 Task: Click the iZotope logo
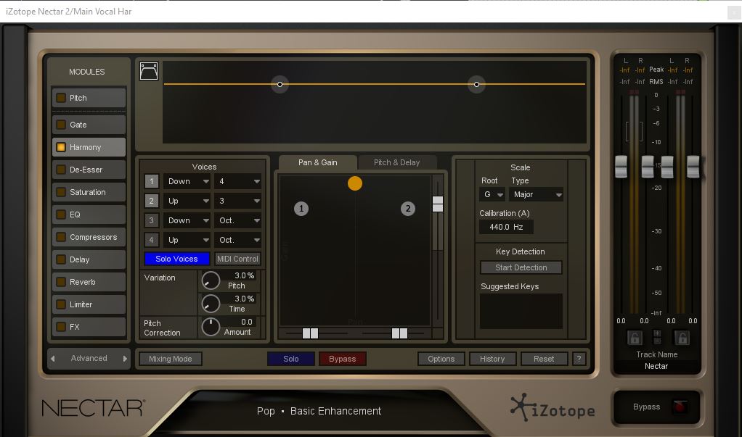pos(553,409)
